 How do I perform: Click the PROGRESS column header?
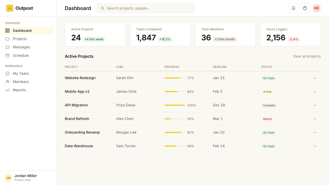172,67
